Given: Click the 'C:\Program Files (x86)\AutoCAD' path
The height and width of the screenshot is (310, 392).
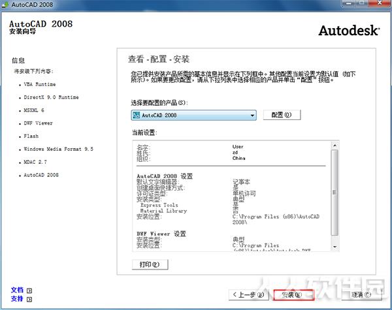Looking at the screenshot, I should pos(276,217).
